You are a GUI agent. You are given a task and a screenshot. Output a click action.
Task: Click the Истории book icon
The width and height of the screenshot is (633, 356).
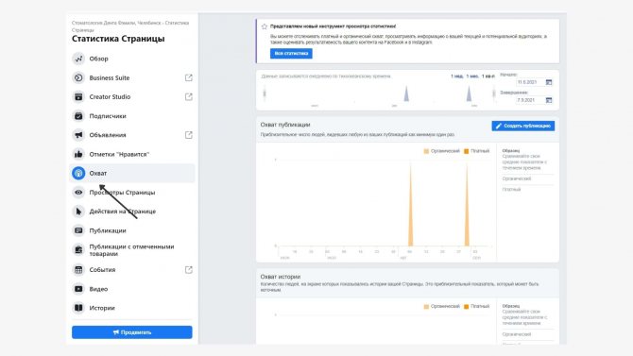click(x=78, y=308)
